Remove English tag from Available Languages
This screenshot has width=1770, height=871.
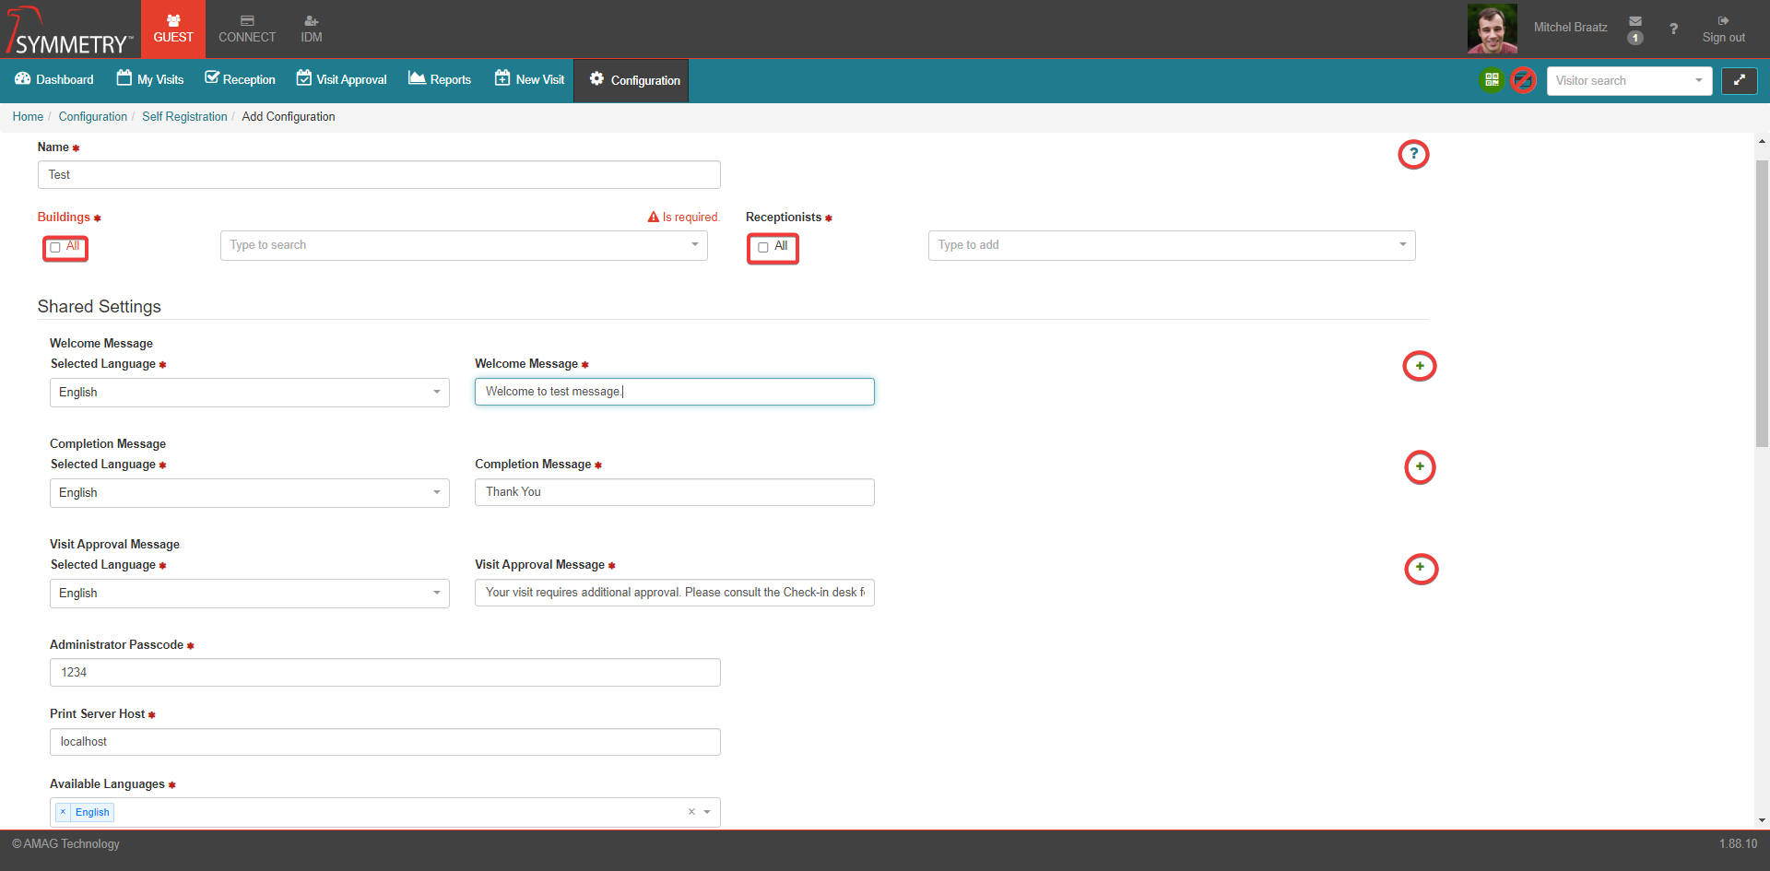[x=63, y=812]
